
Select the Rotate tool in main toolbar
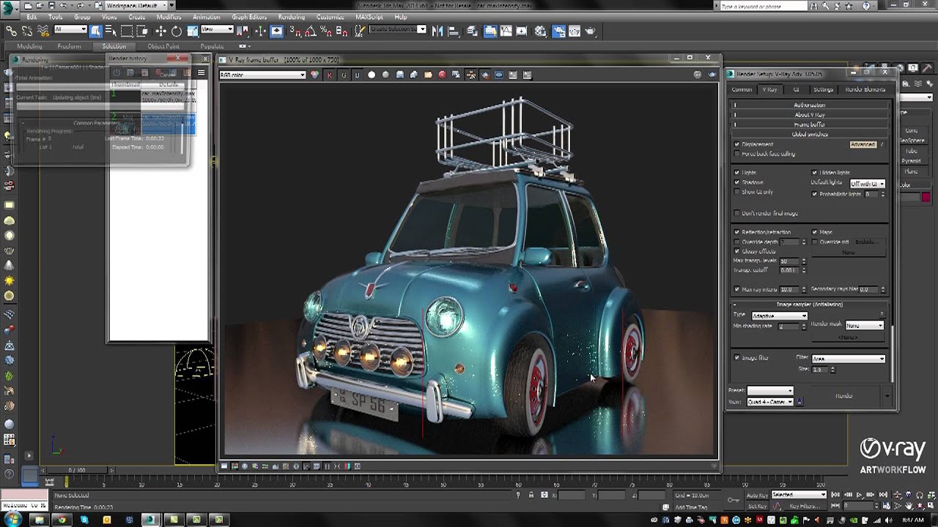point(177,31)
